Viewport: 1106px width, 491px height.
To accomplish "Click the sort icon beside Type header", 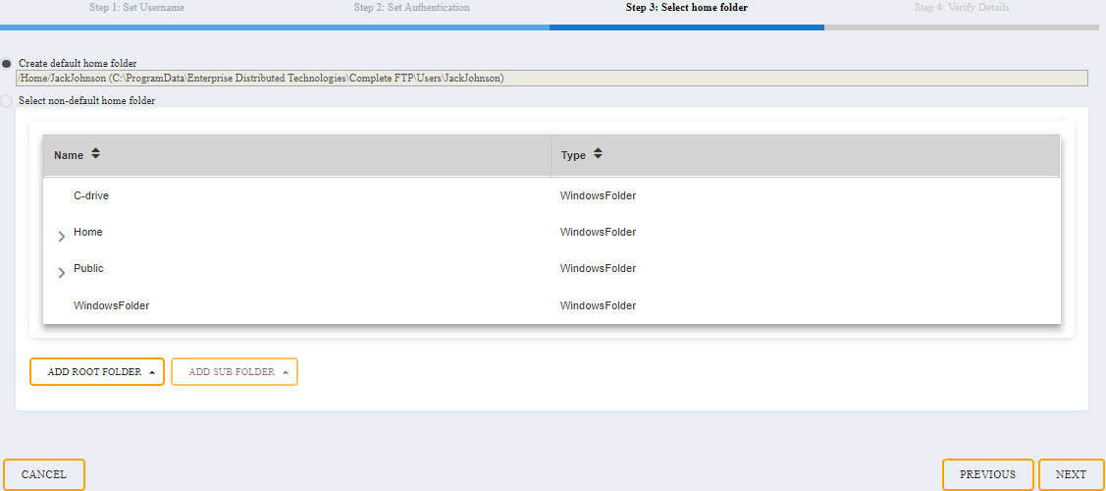I will (x=598, y=154).
